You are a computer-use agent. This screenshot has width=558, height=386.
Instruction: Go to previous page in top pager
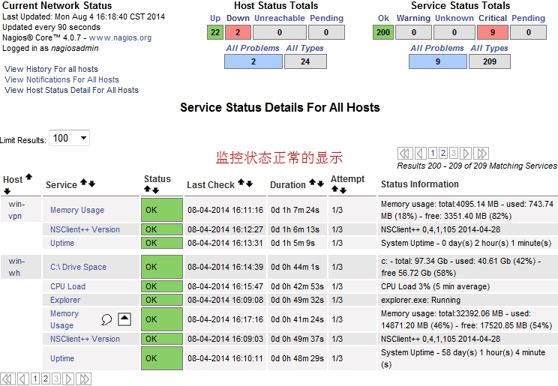point(420,154)
